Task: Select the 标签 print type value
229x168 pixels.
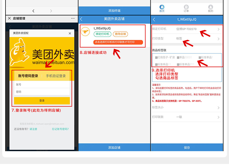Action: pos(179,39)
